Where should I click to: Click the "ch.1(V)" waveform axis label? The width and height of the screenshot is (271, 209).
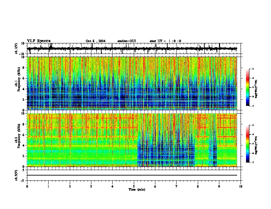[x=16, y=48]
